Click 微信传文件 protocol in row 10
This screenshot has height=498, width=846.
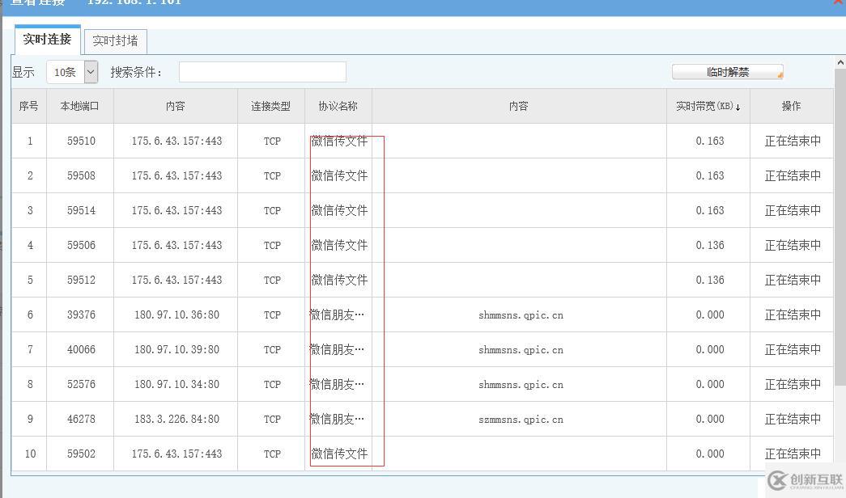point(339,454)
